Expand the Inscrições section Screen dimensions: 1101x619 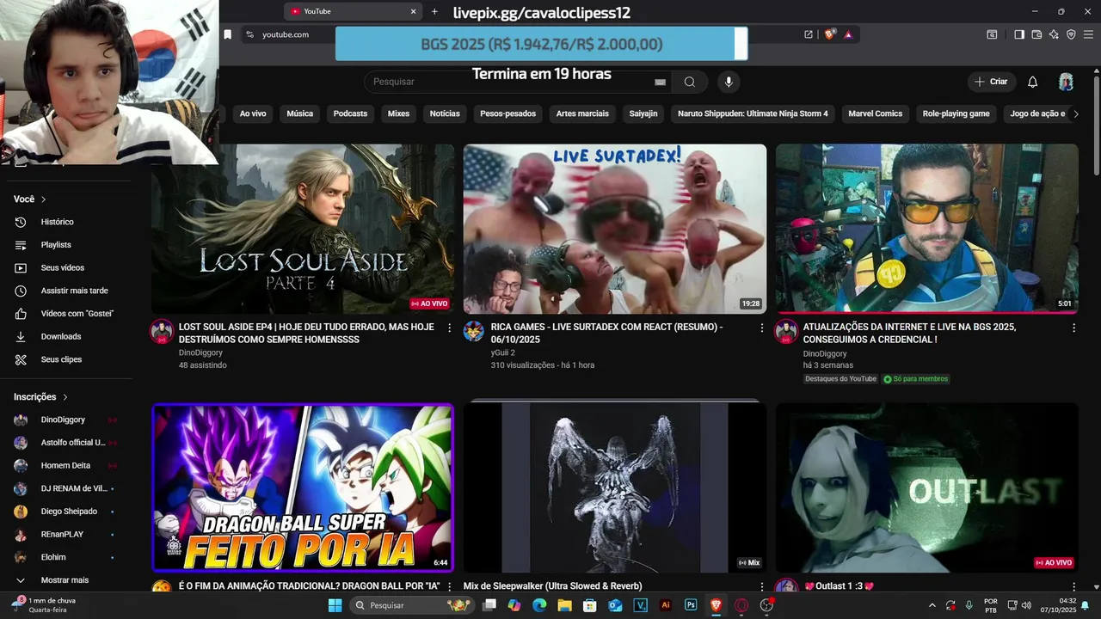tap(40, 396)
